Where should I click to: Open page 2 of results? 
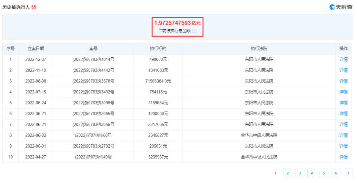coord(288,173)
